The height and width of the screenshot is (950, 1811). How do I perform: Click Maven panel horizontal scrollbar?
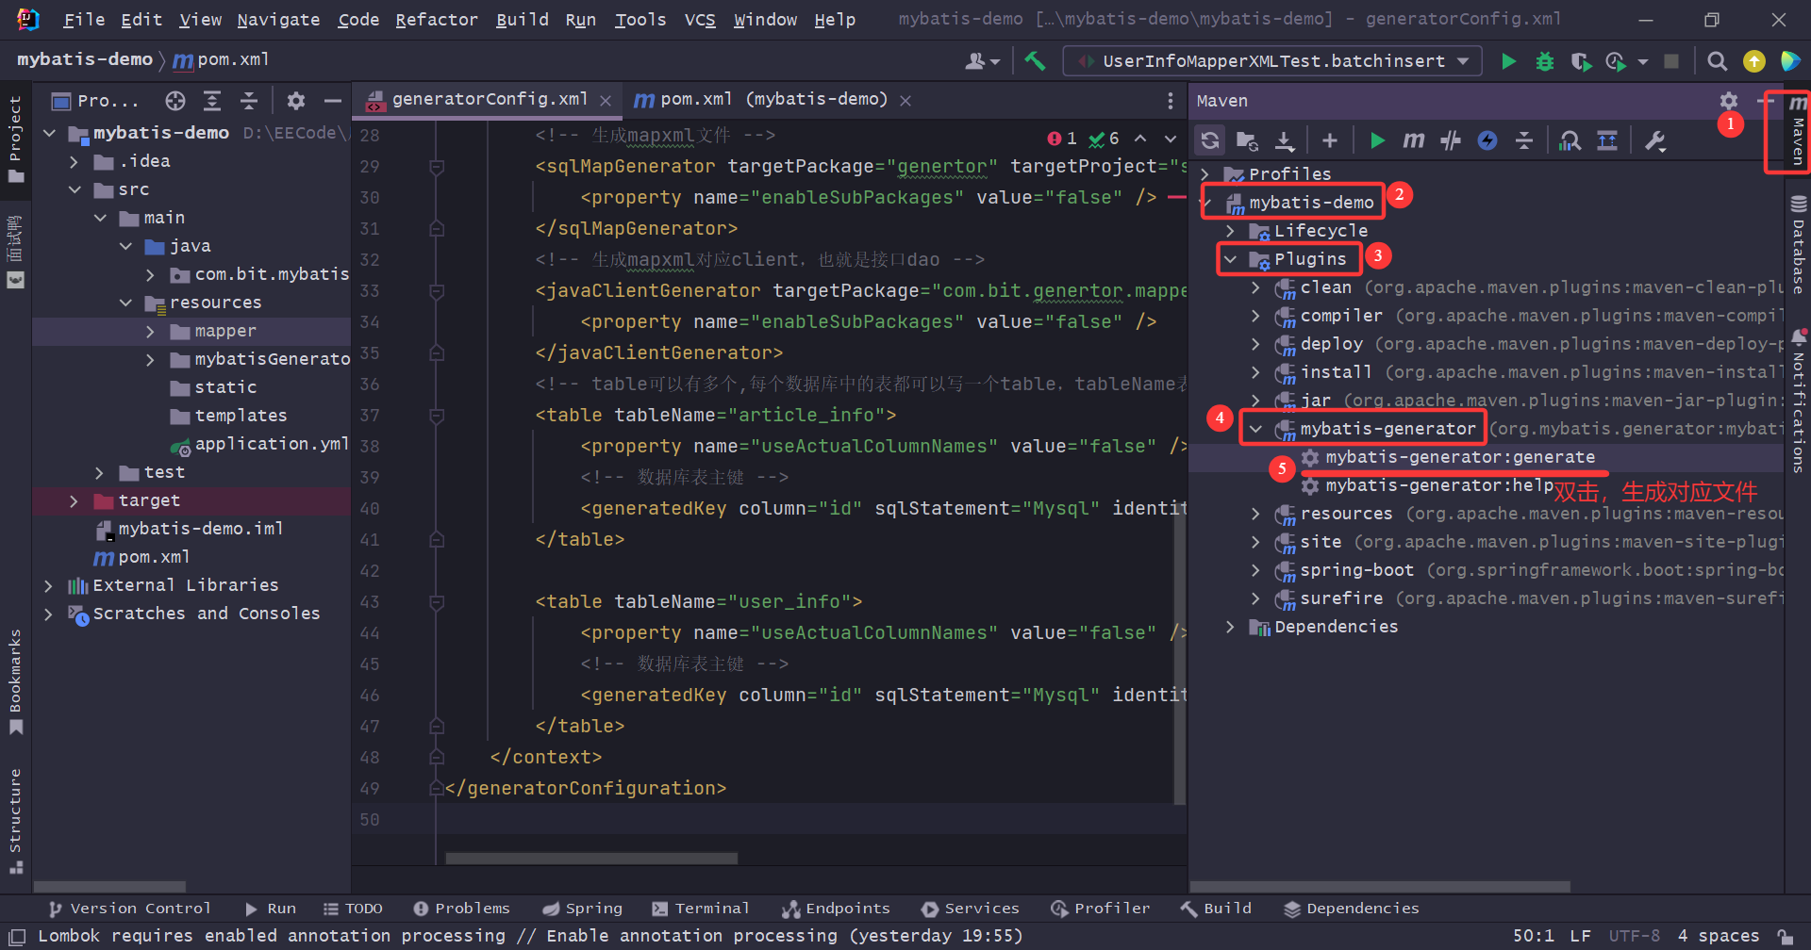pyautogui.click(x=1380, y=887)
